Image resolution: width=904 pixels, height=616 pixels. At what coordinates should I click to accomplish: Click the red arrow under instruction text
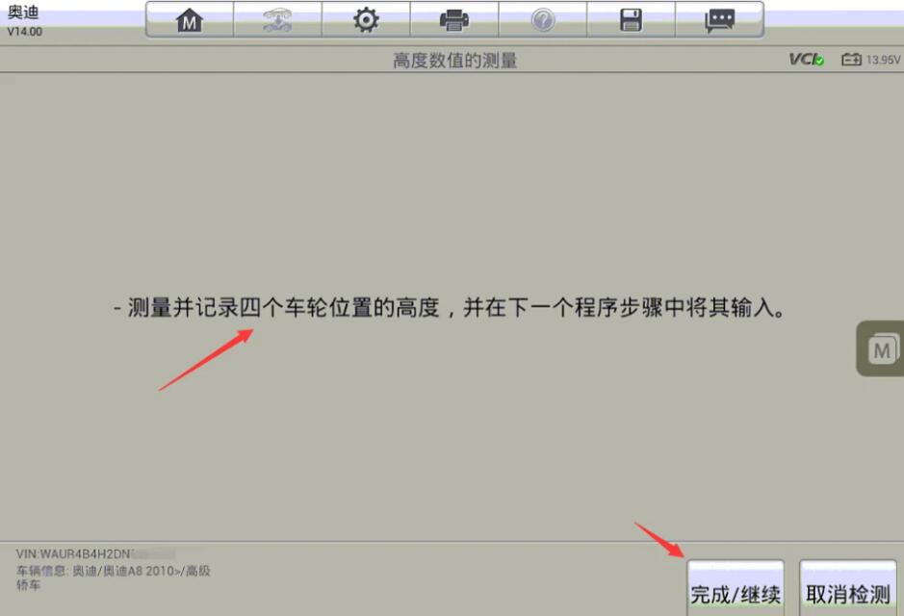(206, 360)
